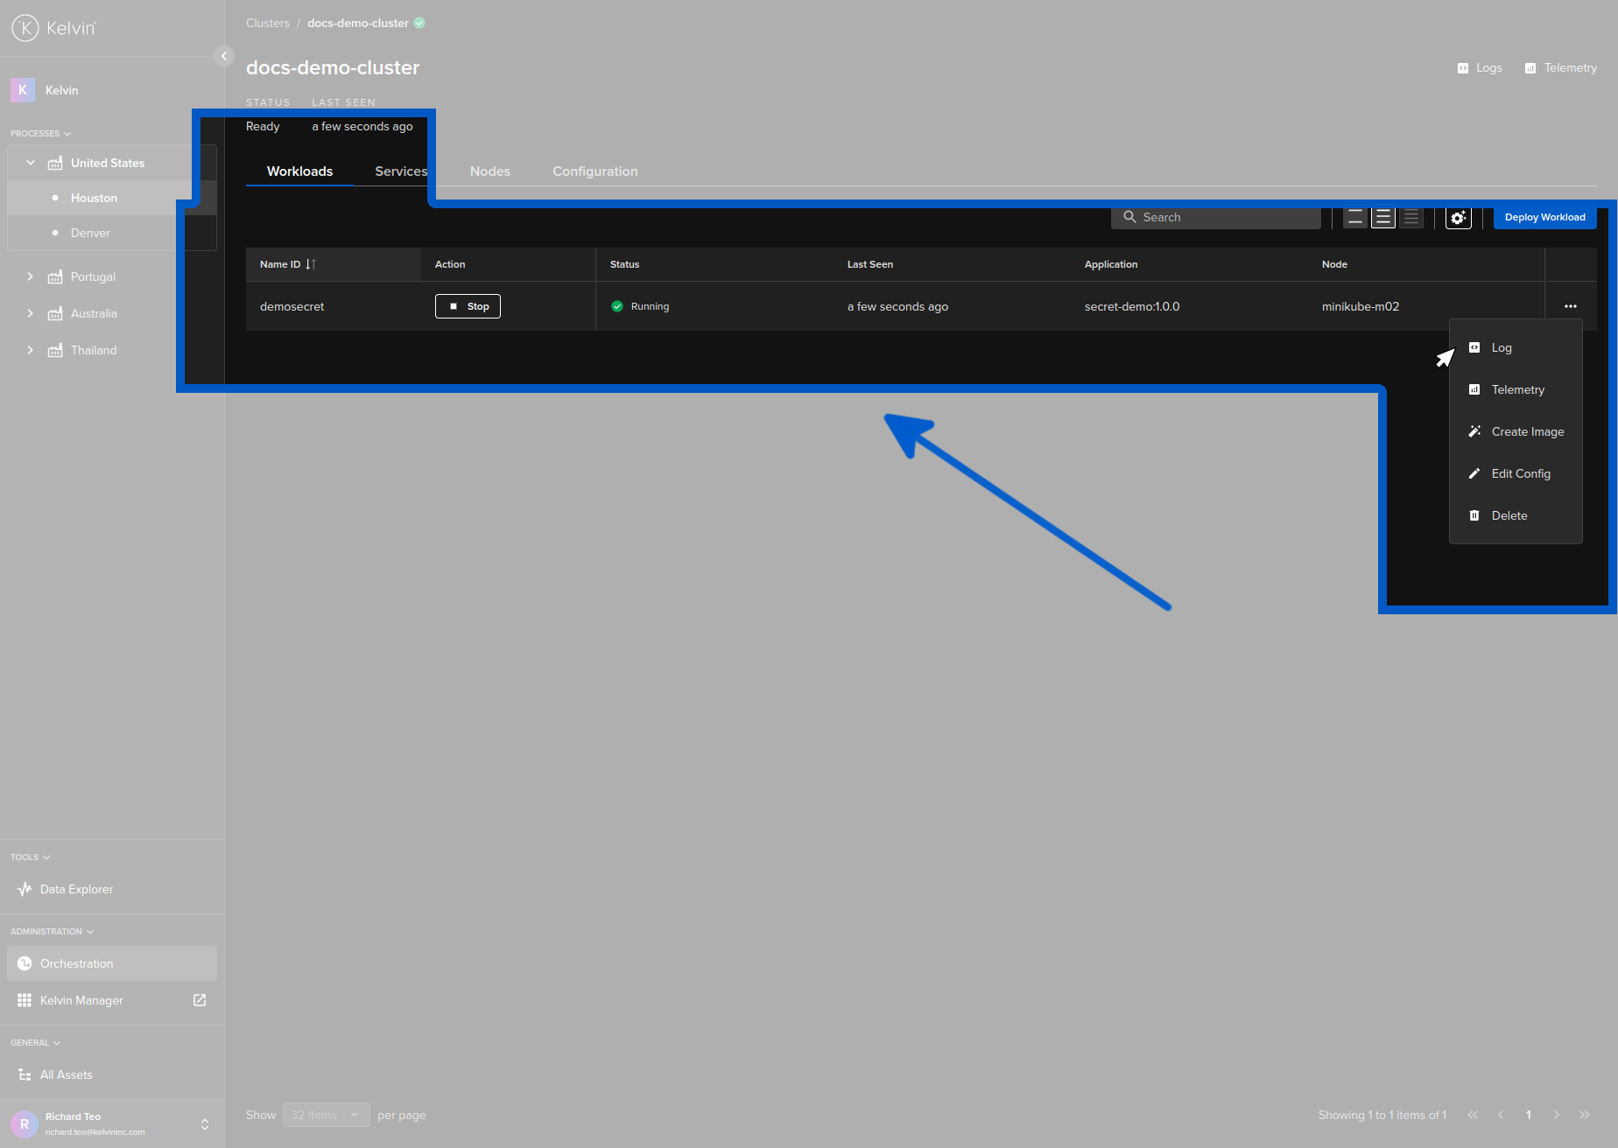
Task: Click the workload search field
Action: point(1215,217)
